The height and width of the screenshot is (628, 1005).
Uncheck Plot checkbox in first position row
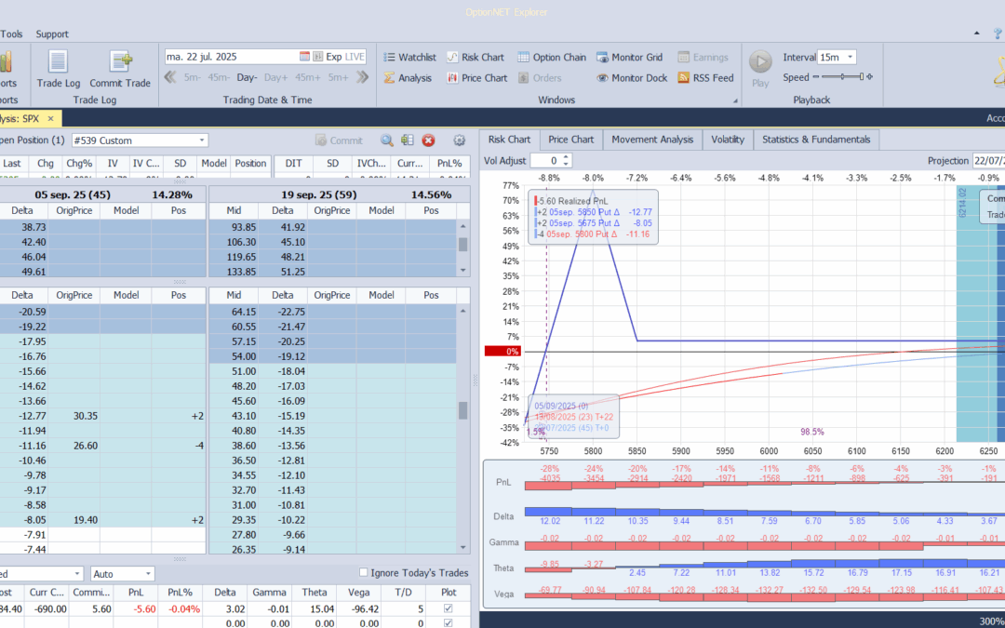tap(449, 609)
